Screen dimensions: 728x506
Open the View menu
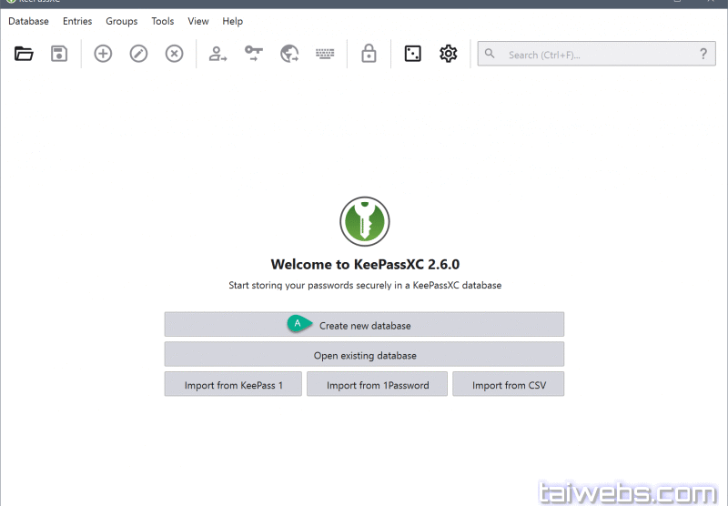[x=198, y=21]
